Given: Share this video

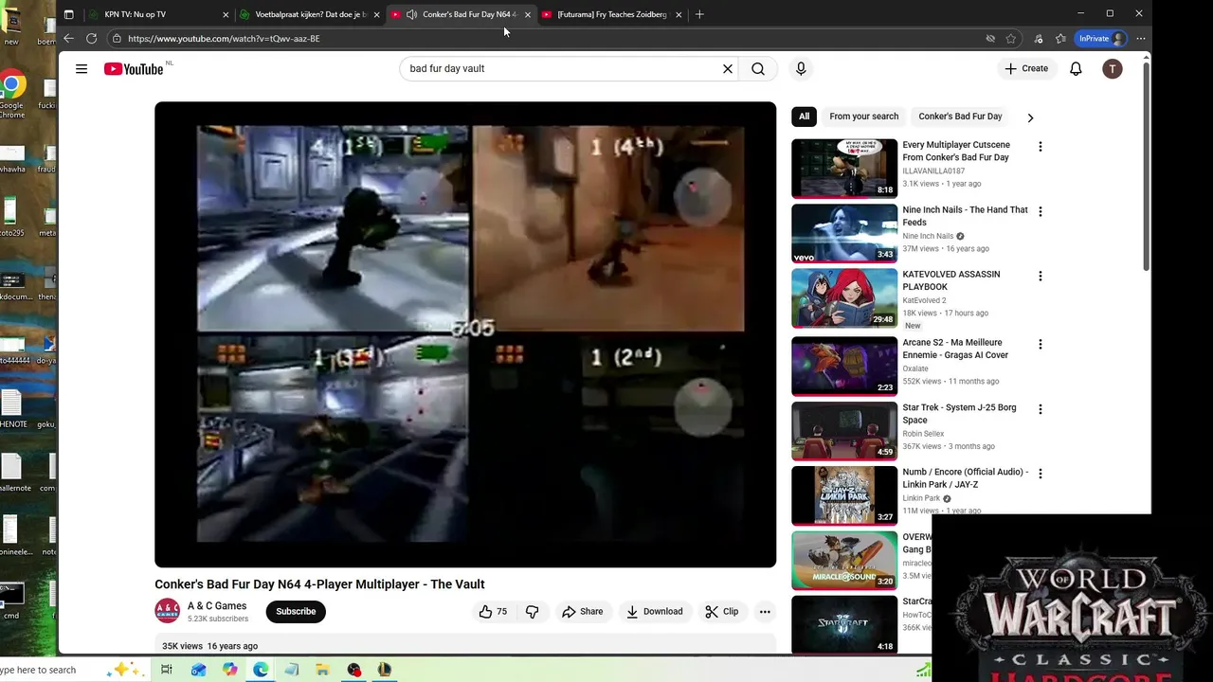Looking at the screenshot, I should (582, 612).
